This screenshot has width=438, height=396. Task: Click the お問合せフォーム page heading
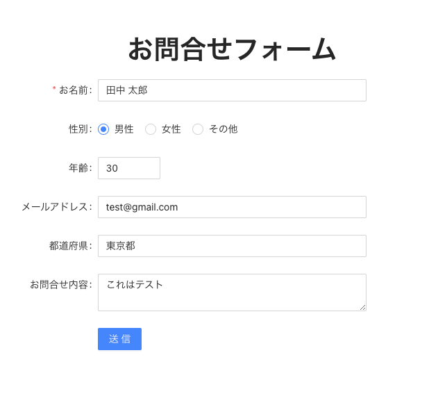click(232, 49)
